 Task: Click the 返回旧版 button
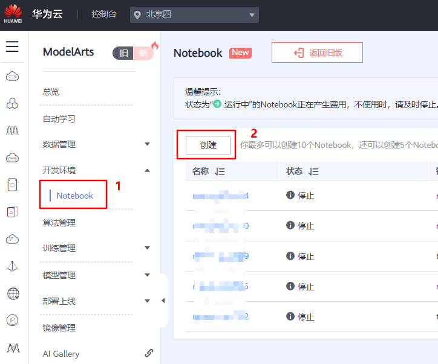coord(317,53)
